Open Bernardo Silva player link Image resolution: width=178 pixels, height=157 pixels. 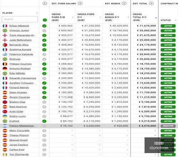coord(19,45)
